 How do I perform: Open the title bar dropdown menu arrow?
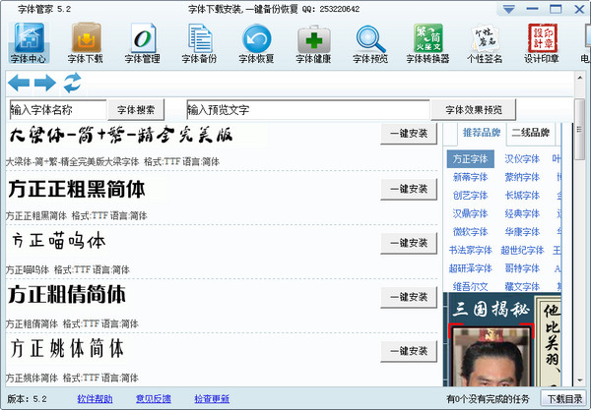coord(507,9)
